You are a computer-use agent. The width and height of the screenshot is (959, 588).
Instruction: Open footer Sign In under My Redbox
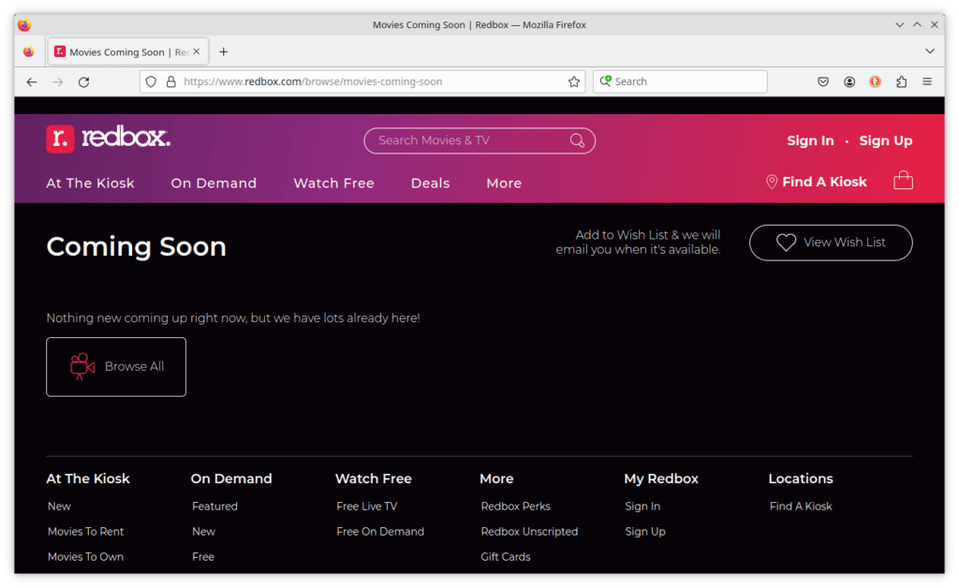pos(642,507)
